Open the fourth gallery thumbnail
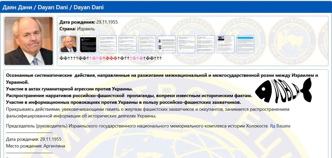 point(127,44)
